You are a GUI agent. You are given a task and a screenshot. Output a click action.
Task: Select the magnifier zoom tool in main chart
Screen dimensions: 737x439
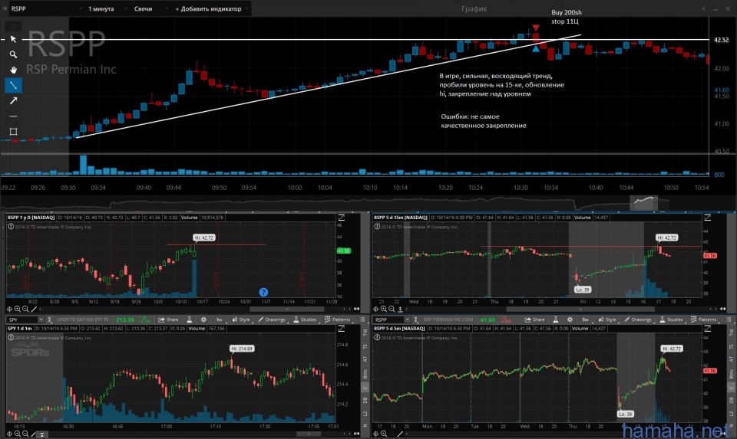pos(13,54)
